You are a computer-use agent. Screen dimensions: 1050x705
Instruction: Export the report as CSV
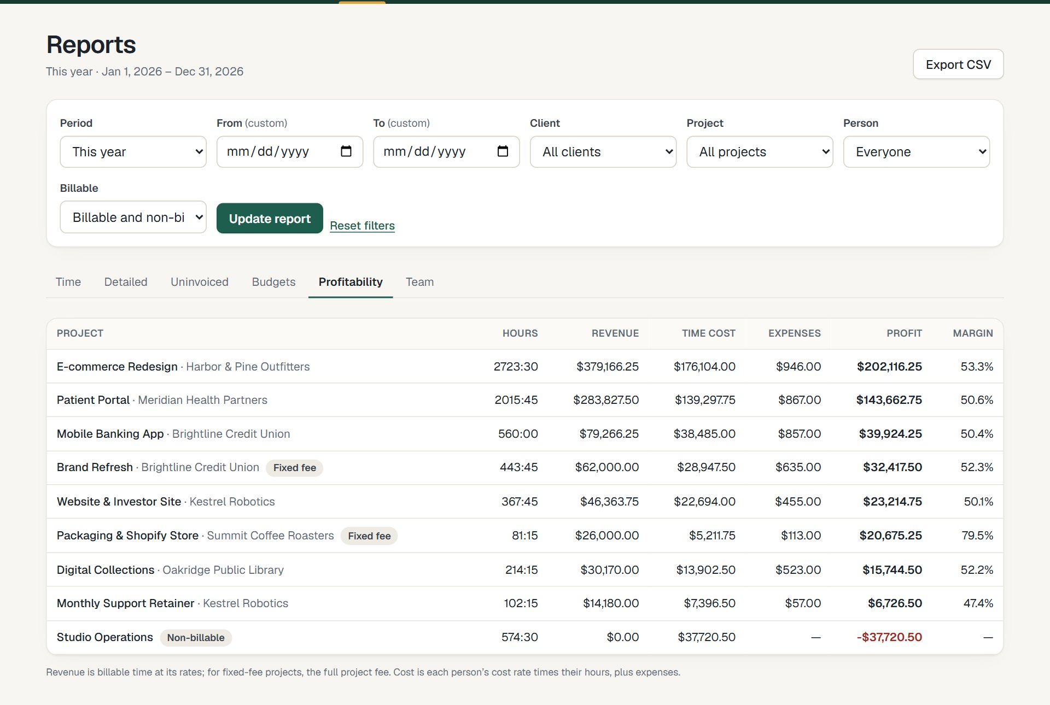pyautogui.click(x=958, y=64)
